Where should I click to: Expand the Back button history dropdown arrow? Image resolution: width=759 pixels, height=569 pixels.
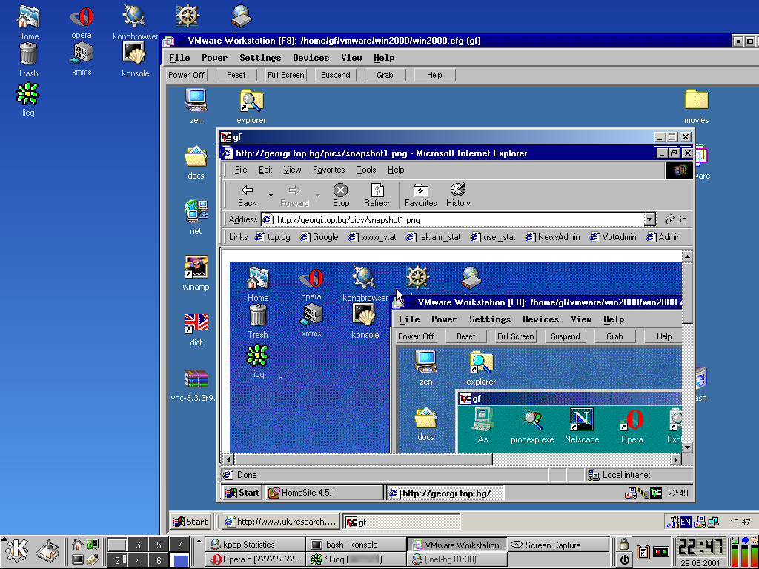click(x=271, y=196)
